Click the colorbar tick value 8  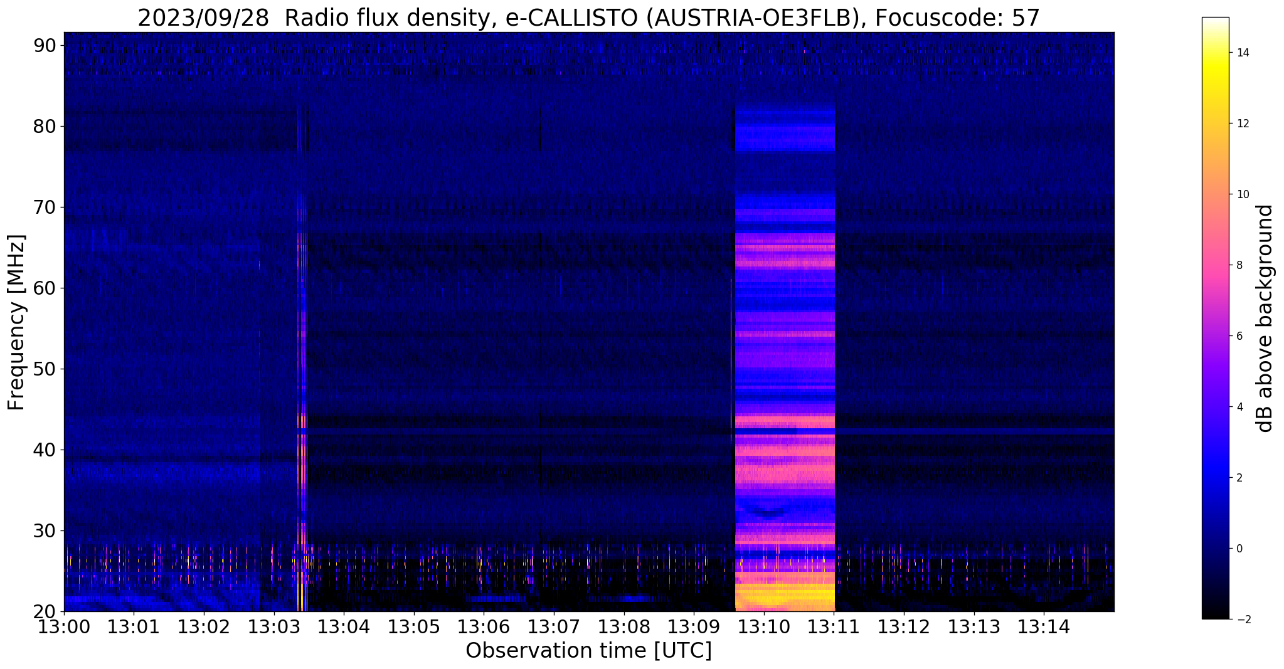1239,265
